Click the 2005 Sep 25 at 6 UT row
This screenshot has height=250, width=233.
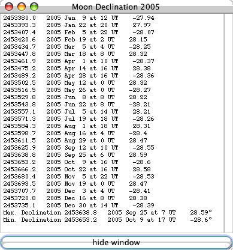[75, 155]
